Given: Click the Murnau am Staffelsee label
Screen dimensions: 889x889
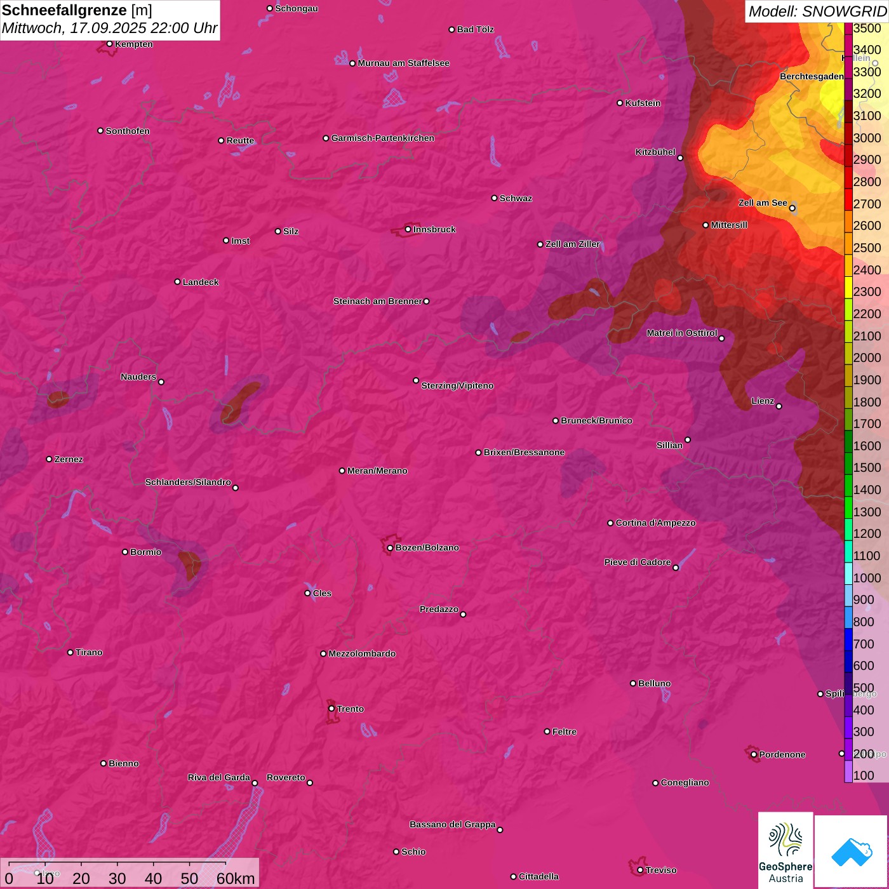Looking at the screenshot, I should (x=403, y=63).
